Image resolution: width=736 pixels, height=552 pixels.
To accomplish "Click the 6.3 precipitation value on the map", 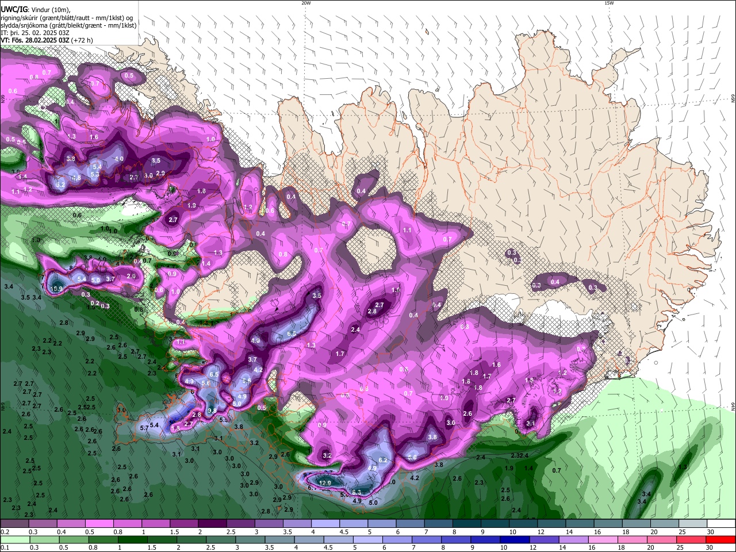I will point(356,492).
